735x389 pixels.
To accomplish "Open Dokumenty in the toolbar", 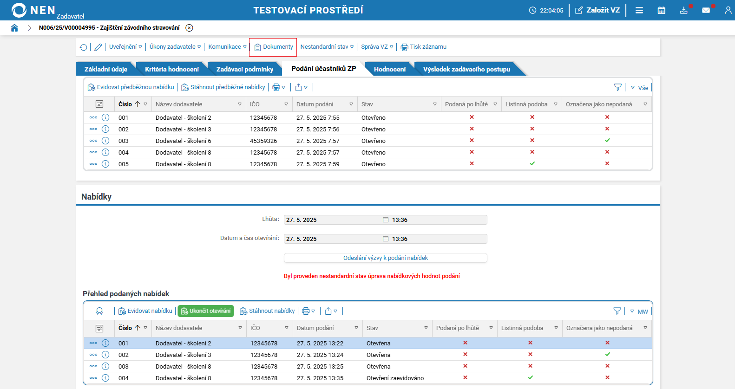I will [273, 47].
